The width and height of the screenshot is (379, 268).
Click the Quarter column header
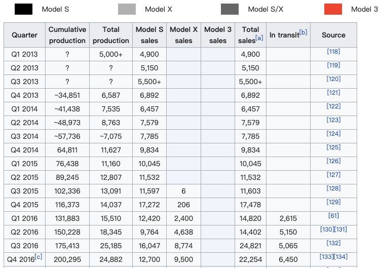pos(24,35)
